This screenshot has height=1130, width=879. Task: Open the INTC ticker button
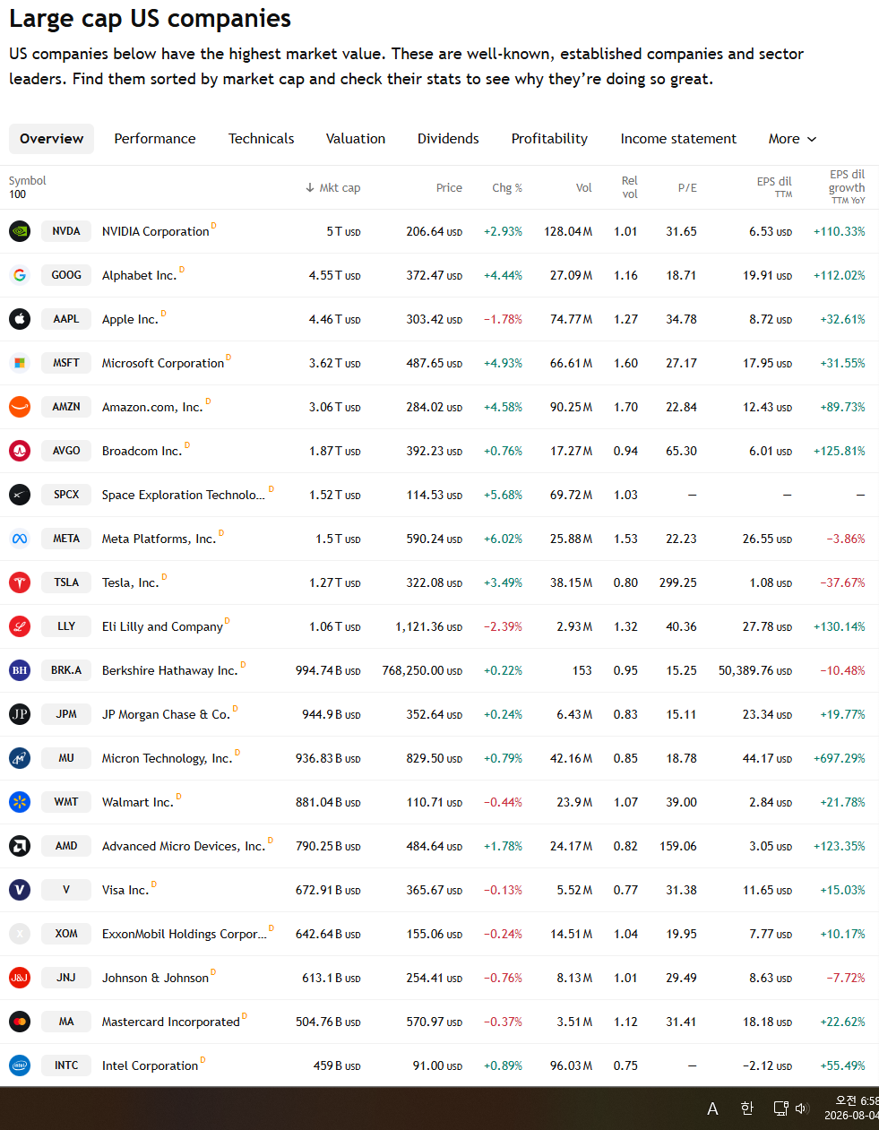(66, 1065)
